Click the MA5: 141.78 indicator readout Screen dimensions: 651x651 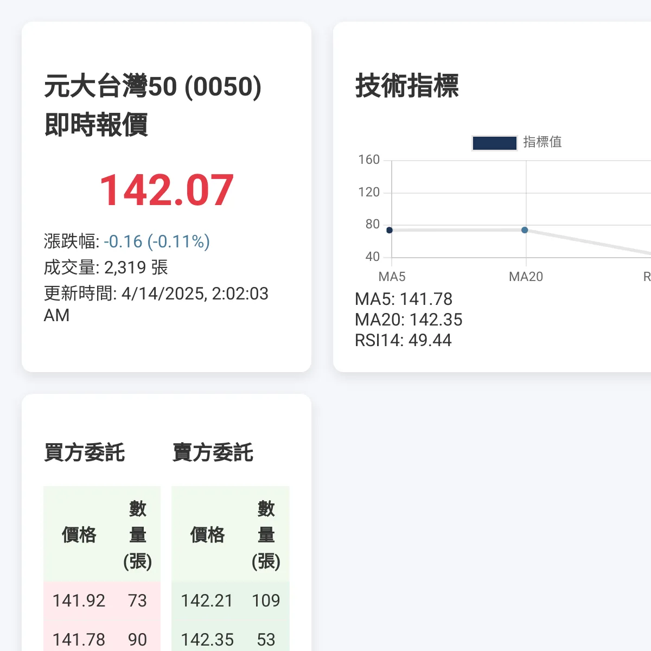pos(403,299)
